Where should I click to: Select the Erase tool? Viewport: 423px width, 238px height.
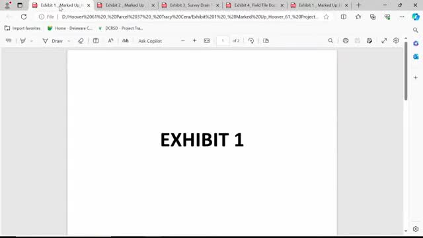(81, 41)
